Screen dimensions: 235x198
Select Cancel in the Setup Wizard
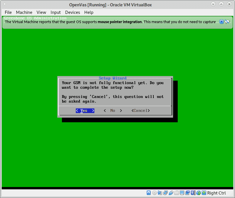coord(141,111)
